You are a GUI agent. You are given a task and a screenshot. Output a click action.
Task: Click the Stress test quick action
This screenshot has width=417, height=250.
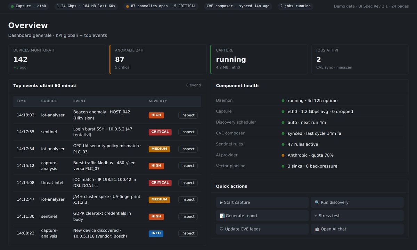pyautogui.click(x=357, y=216)
